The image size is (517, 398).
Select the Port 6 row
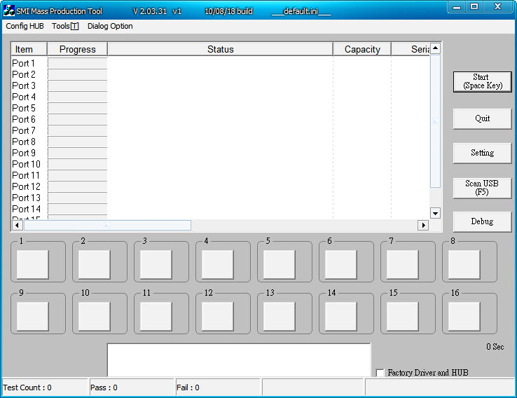[x=220, y=119]
